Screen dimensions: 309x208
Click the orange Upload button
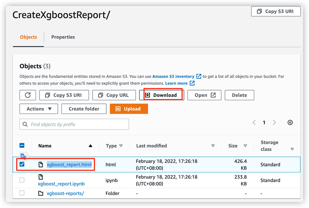tap(129, 109)
